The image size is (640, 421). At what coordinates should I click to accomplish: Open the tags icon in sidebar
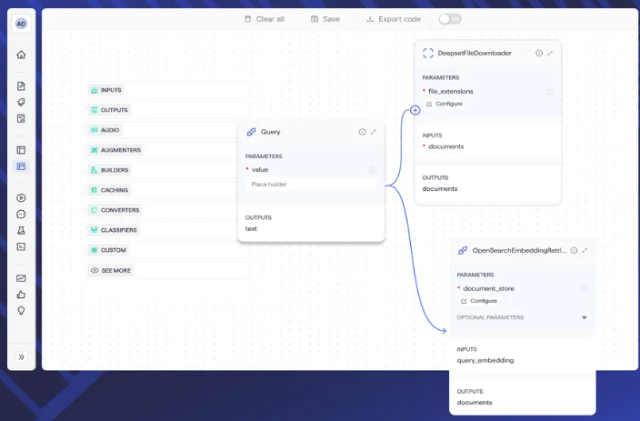click(x=21, y=102)
